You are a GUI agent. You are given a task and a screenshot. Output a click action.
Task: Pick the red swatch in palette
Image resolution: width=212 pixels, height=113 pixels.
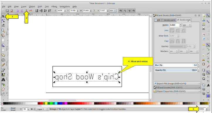click(x=41, y=103)
